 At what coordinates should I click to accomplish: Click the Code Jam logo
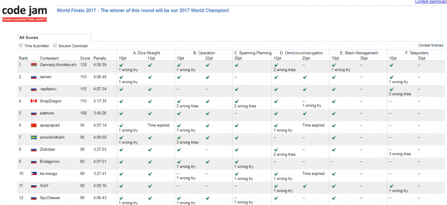coord(25,11)
